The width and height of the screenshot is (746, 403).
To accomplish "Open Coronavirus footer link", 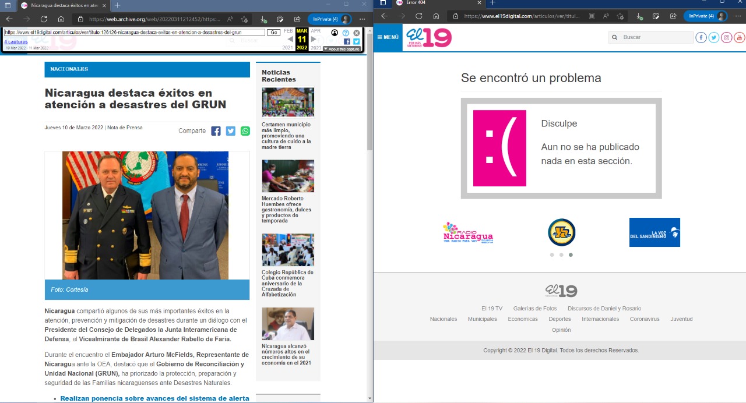I will point(645,319).
